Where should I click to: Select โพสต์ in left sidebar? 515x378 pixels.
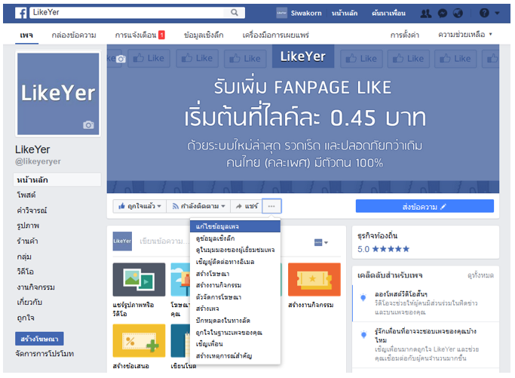[26, 195]
